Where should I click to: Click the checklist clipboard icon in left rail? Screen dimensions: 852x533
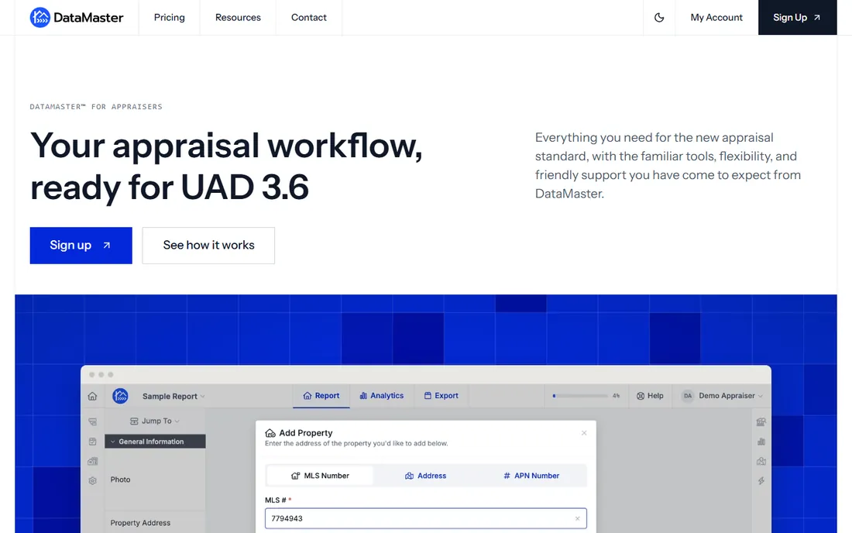[92, 442]
